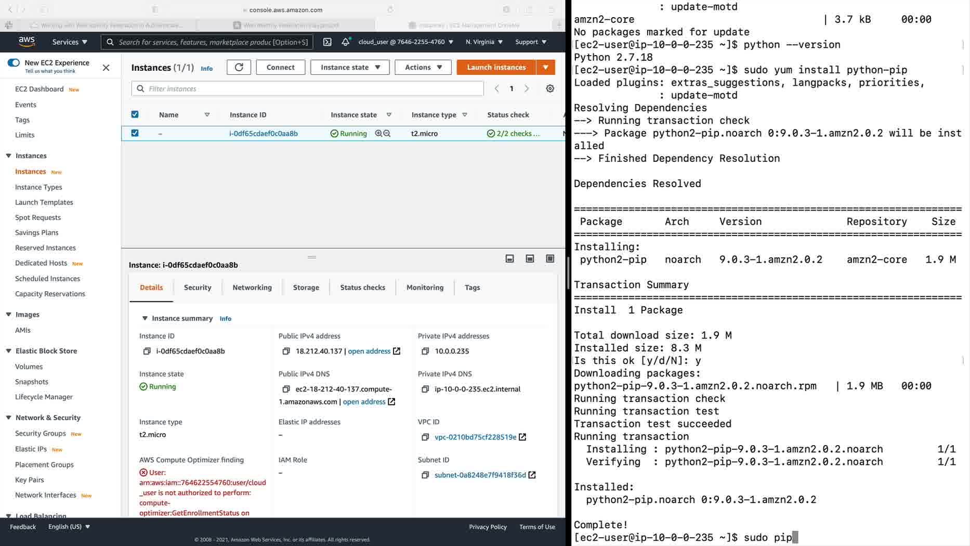Open the subnet-0a8248e7f9418f36d link

[480, 475]
